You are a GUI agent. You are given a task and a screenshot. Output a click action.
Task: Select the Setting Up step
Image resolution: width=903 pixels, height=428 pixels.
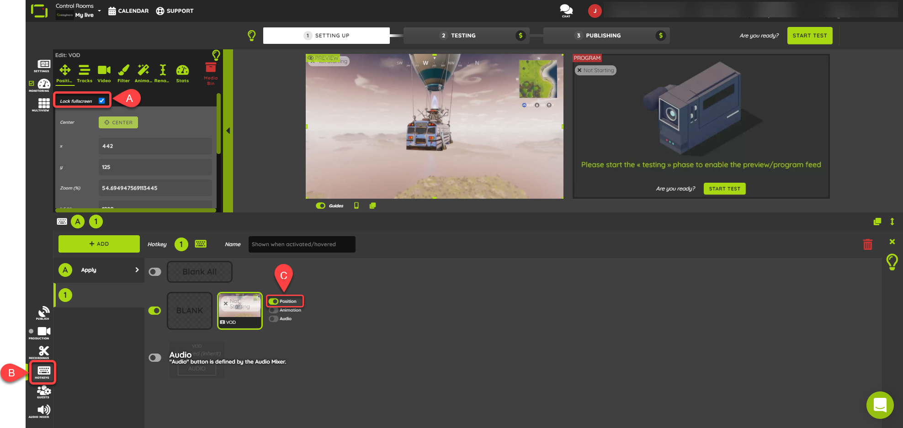[x=326, y=36]
